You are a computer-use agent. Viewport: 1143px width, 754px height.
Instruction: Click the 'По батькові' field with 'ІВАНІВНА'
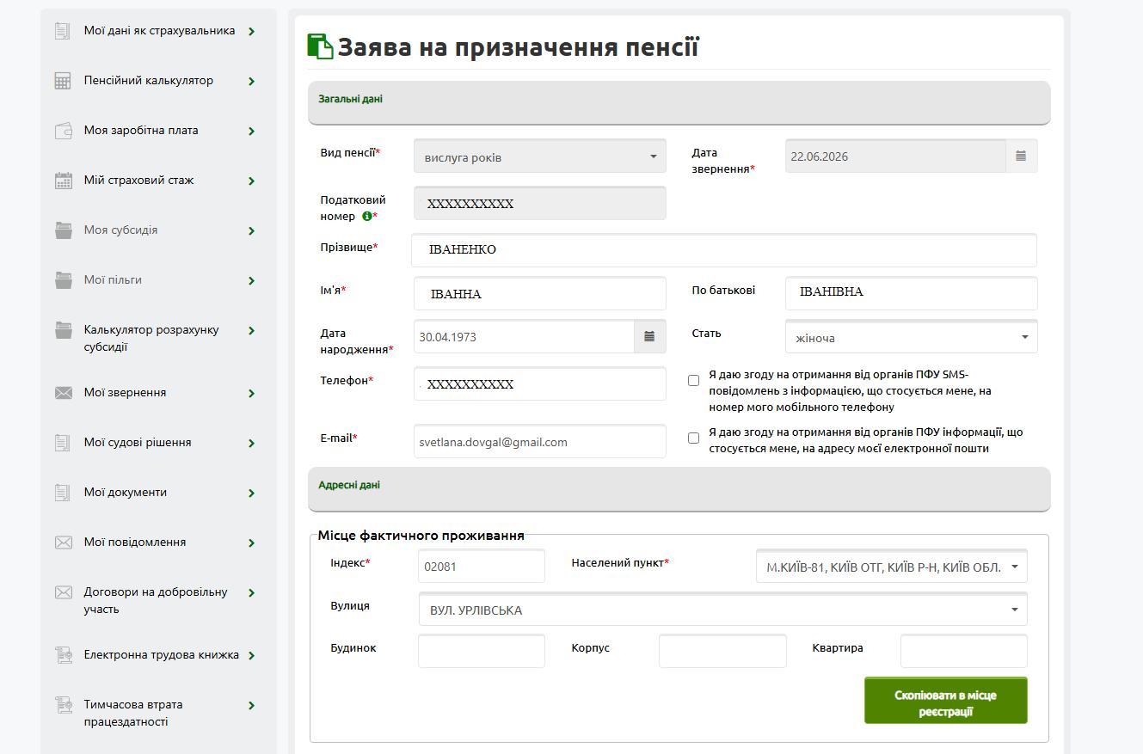[912, 293]
